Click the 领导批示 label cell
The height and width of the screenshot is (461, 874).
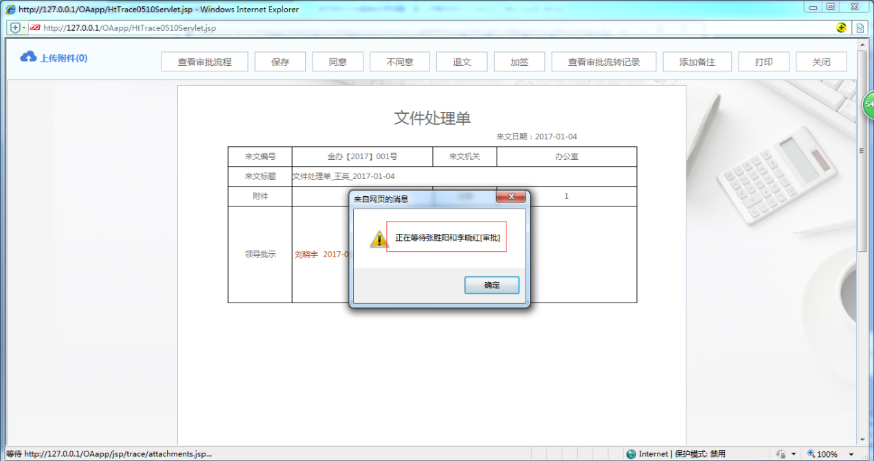pos(260,254)
